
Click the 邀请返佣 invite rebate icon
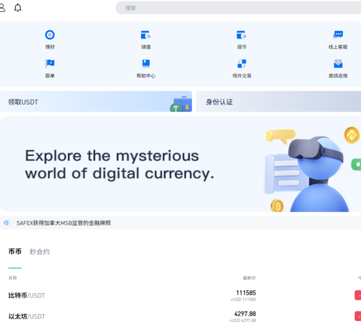point(338,64)
